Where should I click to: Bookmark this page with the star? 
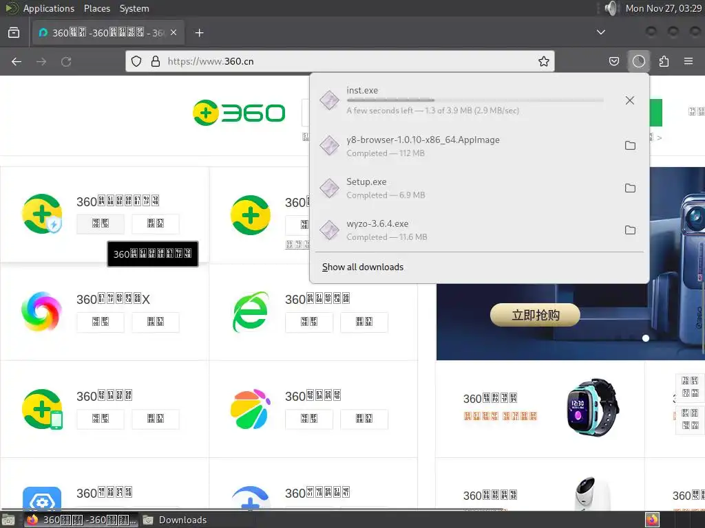(x=544, y=61)
